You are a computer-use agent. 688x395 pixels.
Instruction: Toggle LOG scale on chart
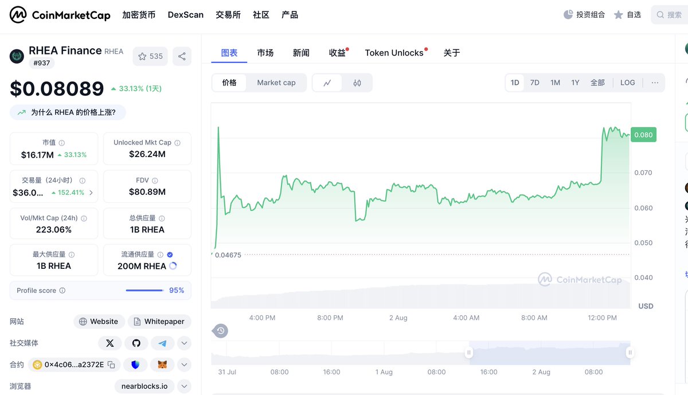click(628, 83)
